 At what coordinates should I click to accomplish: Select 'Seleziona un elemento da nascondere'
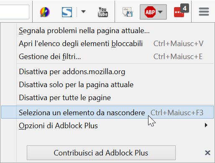(107, 112)
